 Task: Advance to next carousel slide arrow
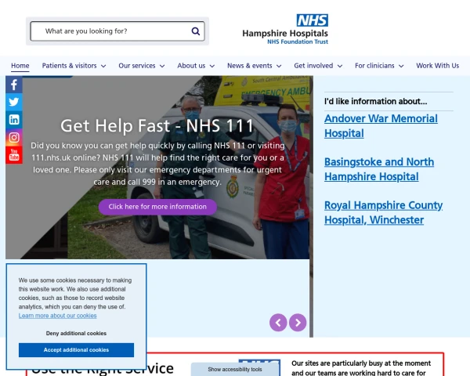(x=298, y=322)
